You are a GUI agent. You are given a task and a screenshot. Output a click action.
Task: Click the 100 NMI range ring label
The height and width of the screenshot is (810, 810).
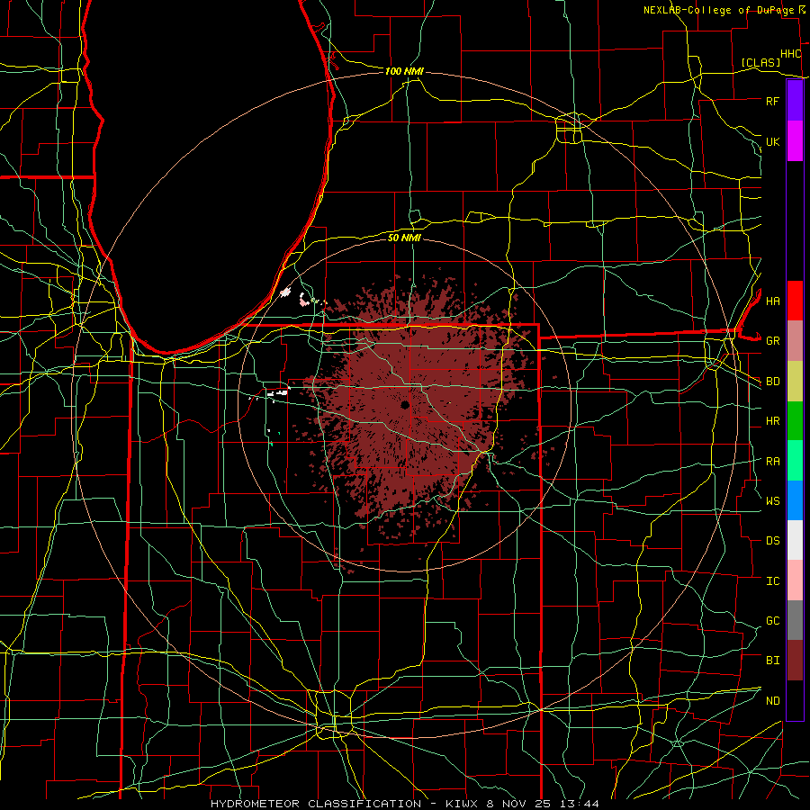point(404,71)
